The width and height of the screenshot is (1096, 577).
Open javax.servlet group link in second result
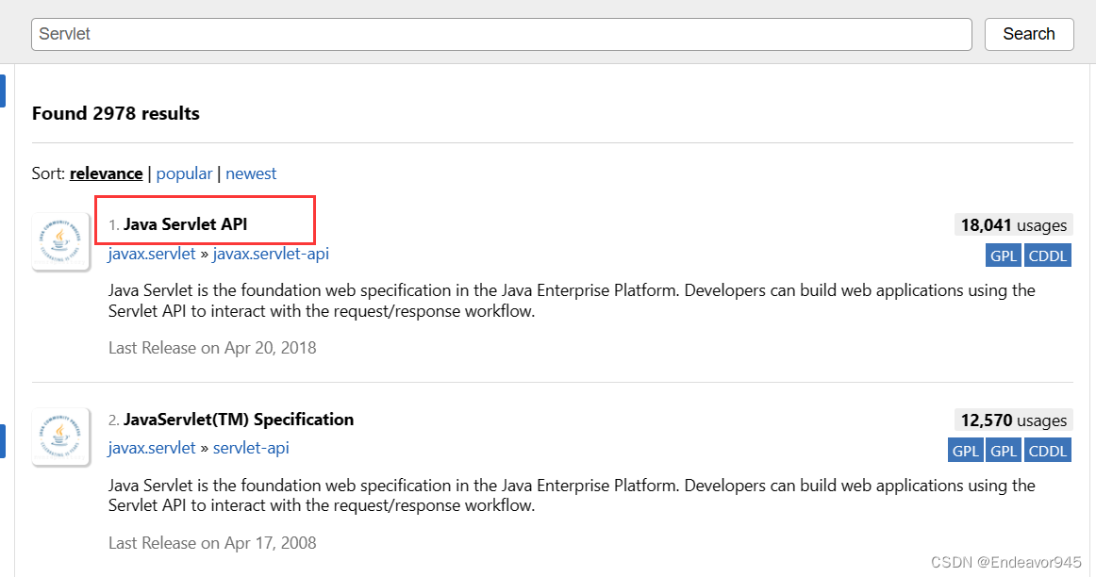click(152, 448)
